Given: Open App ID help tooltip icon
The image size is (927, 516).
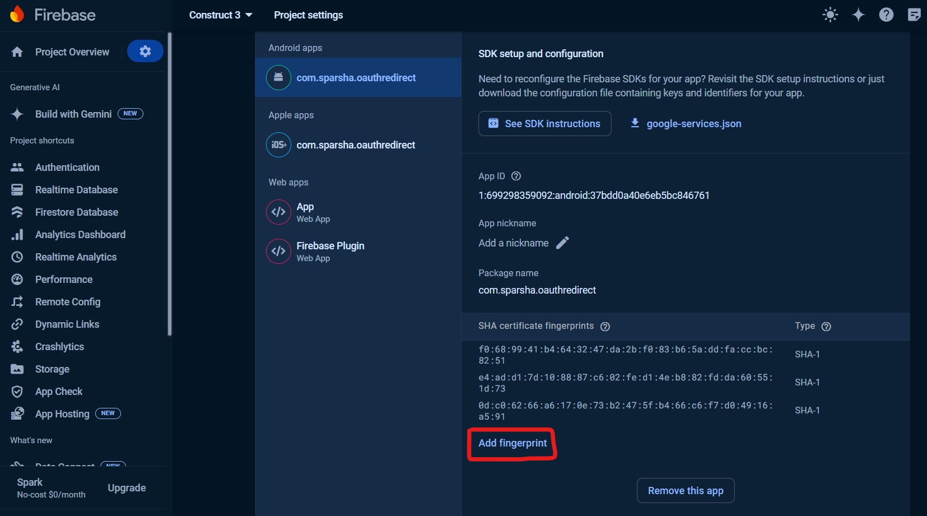Looking at the screenshot, I should click(x=516, y=176).
